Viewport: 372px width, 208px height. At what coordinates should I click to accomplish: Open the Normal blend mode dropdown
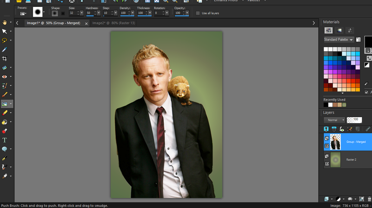[334, 120]
